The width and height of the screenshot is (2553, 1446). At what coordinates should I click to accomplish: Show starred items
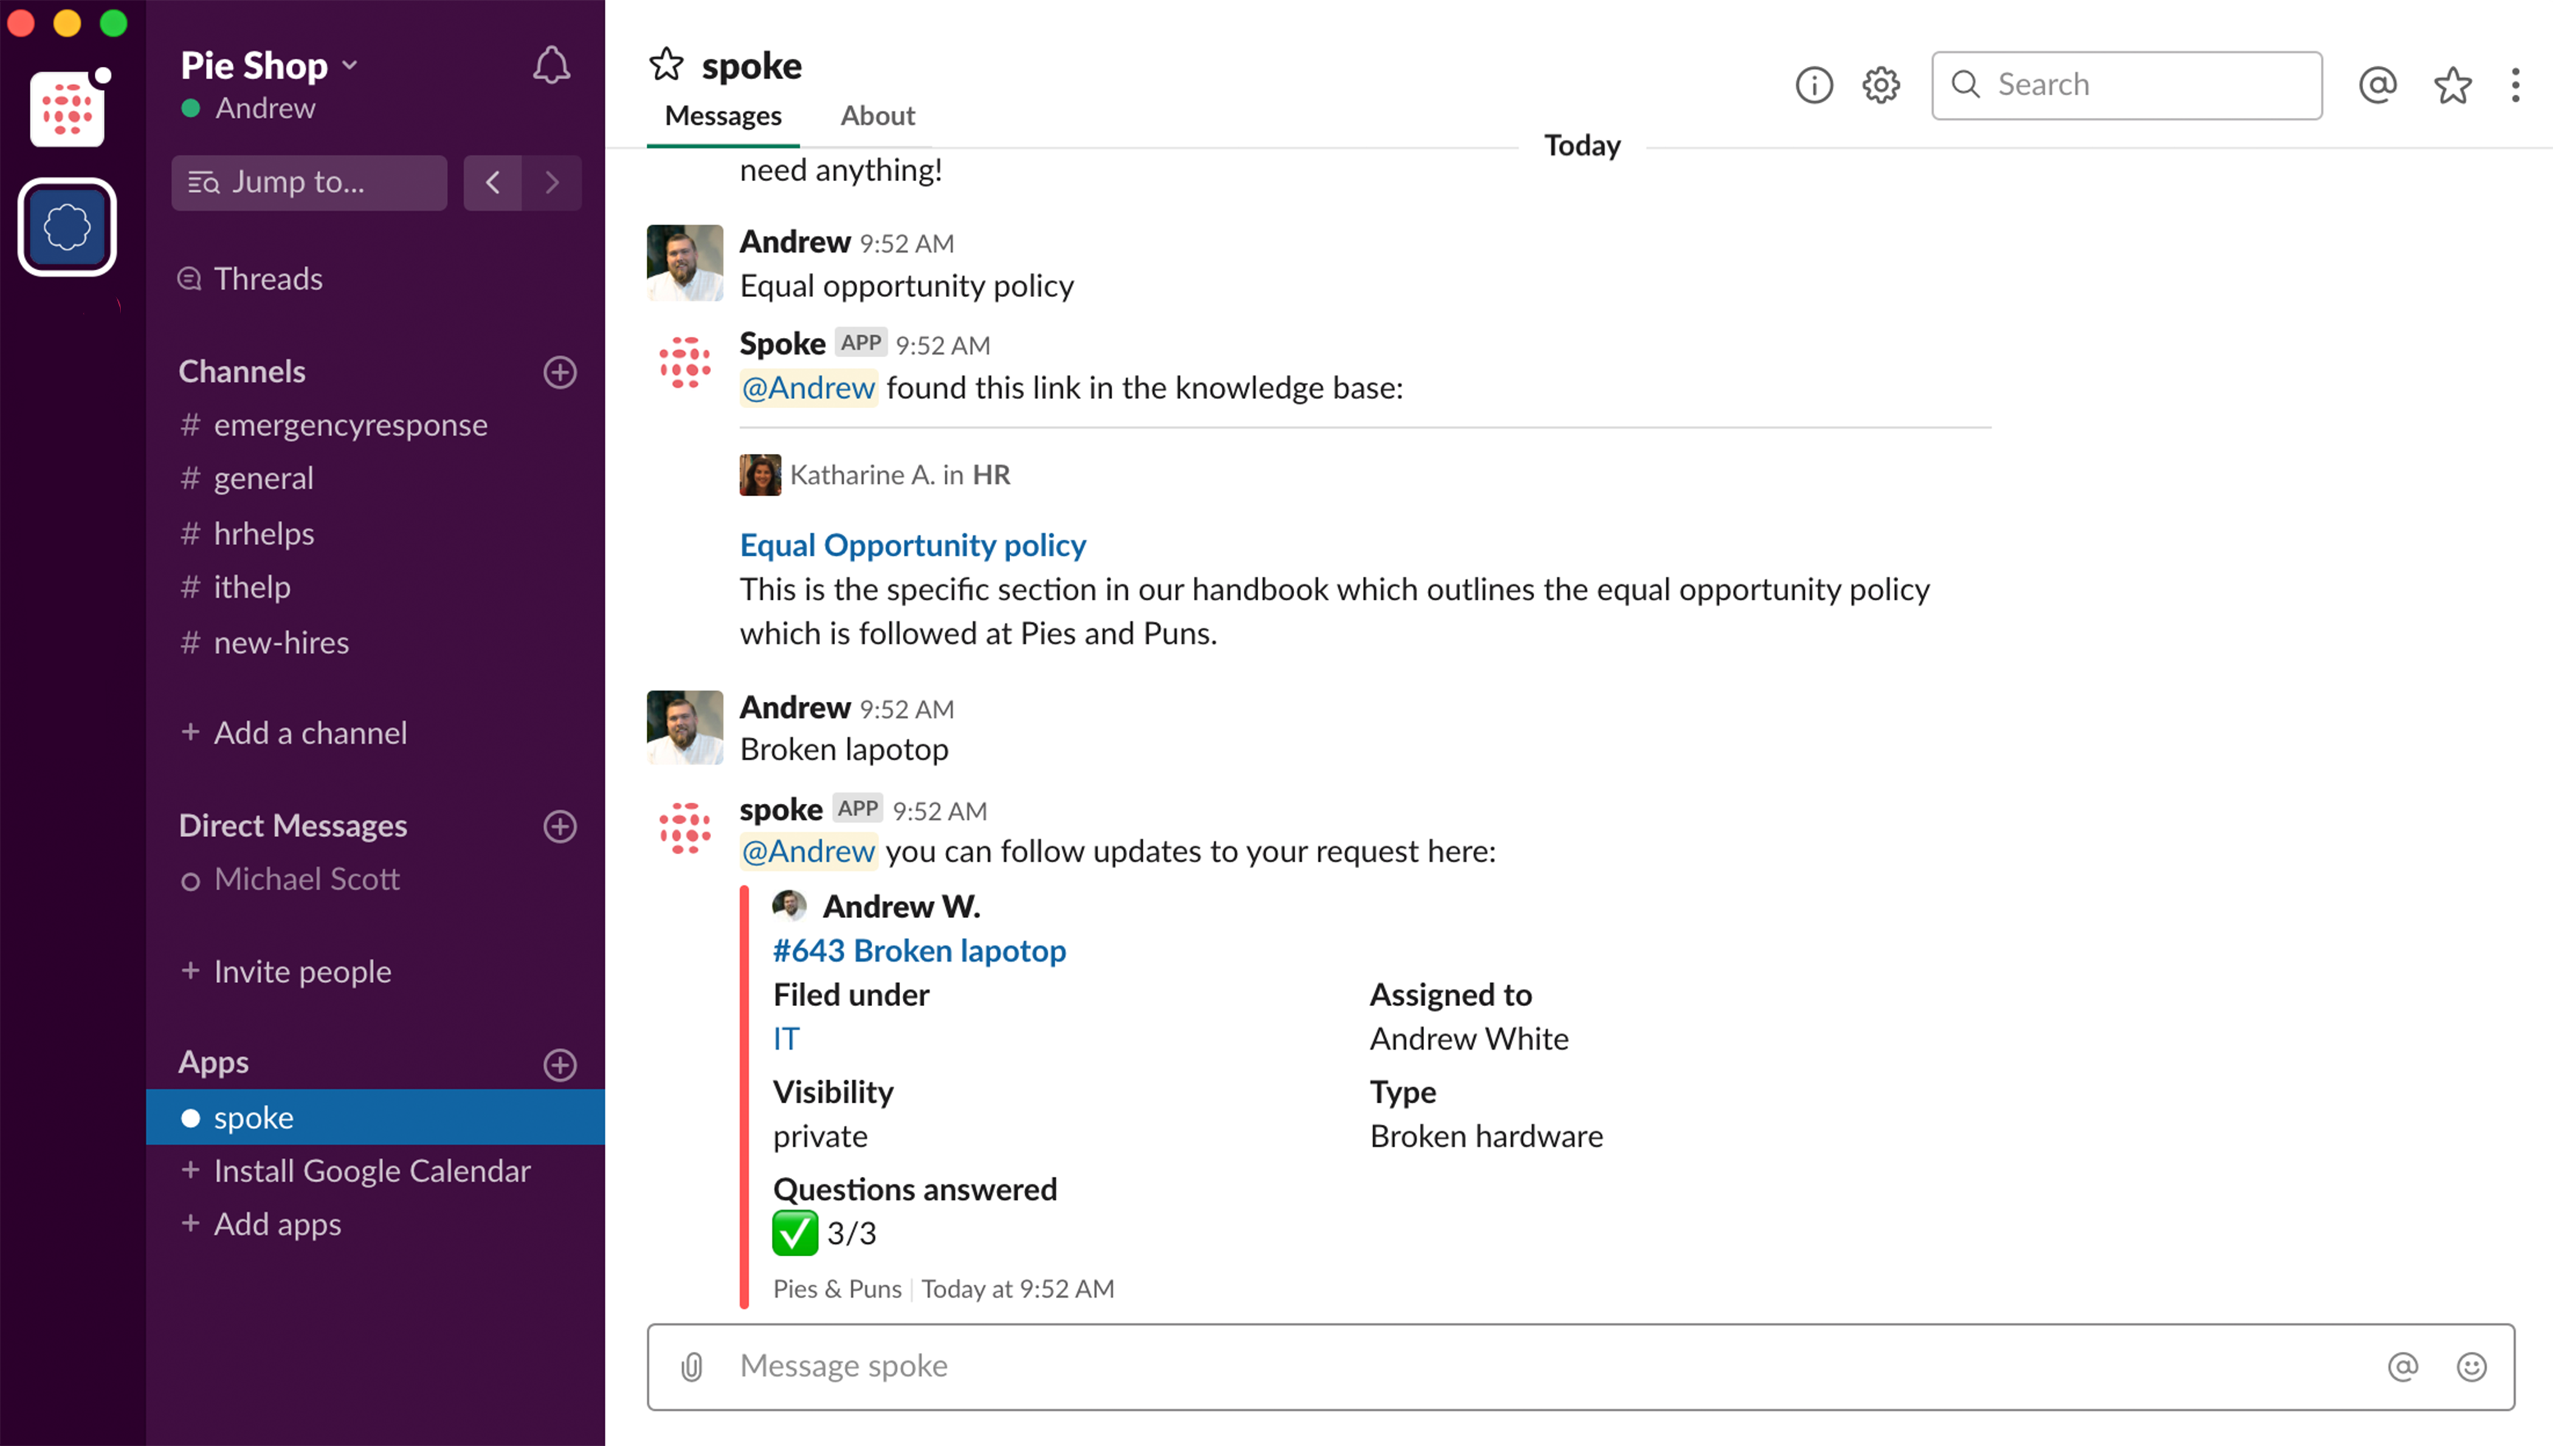pyautogui.click(x=2451, y=86)
